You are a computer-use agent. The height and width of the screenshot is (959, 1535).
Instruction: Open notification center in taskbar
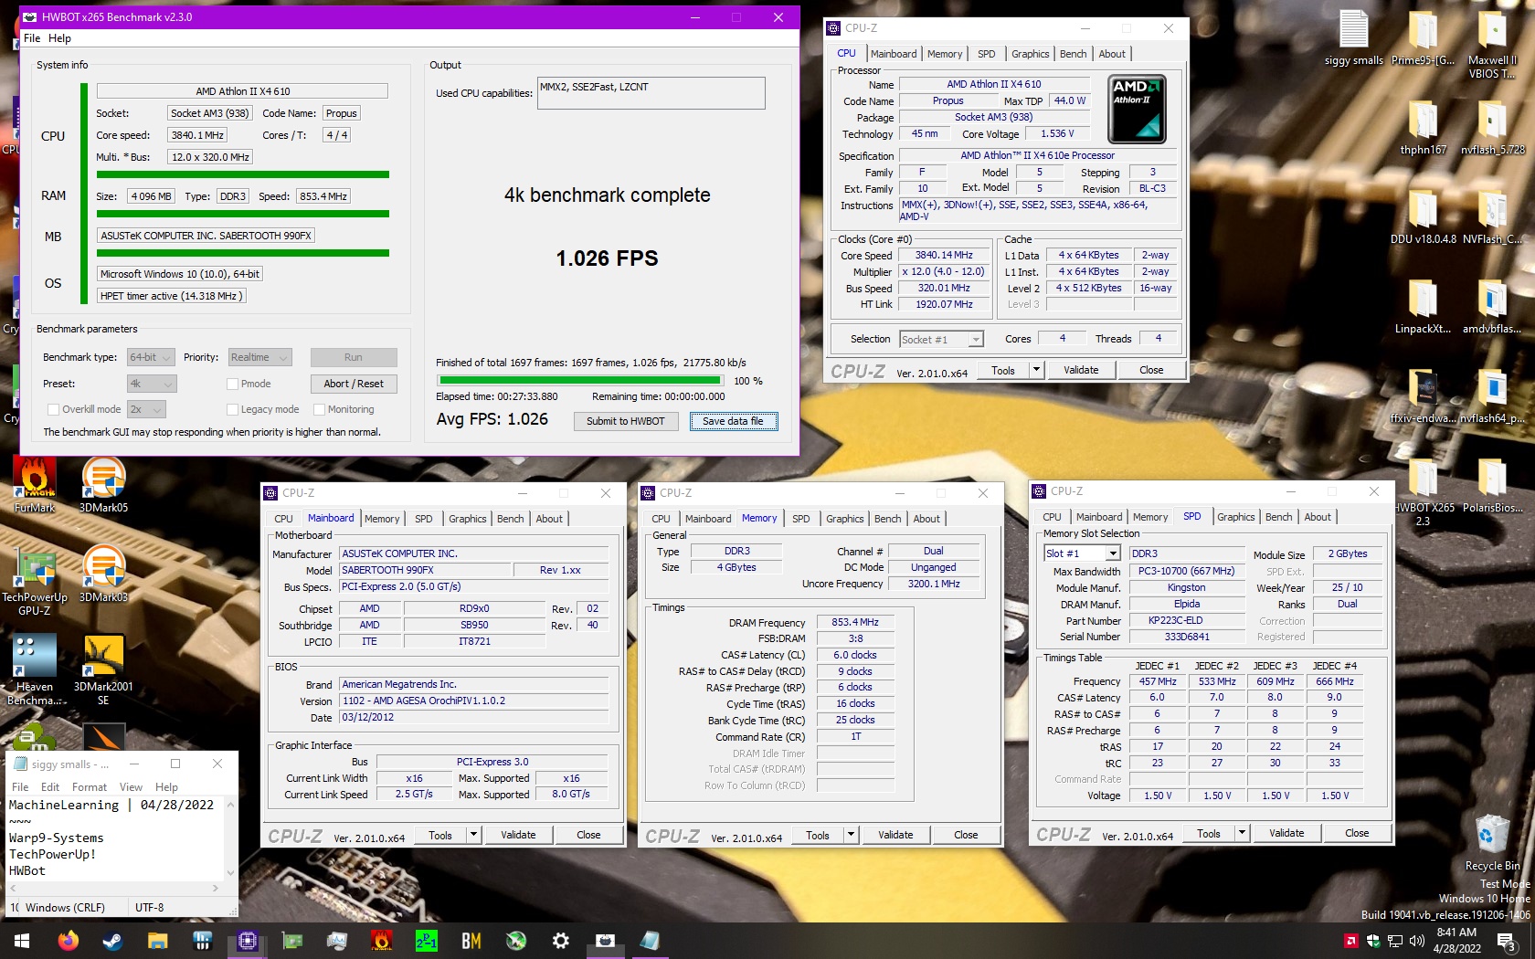[1508, 940]
